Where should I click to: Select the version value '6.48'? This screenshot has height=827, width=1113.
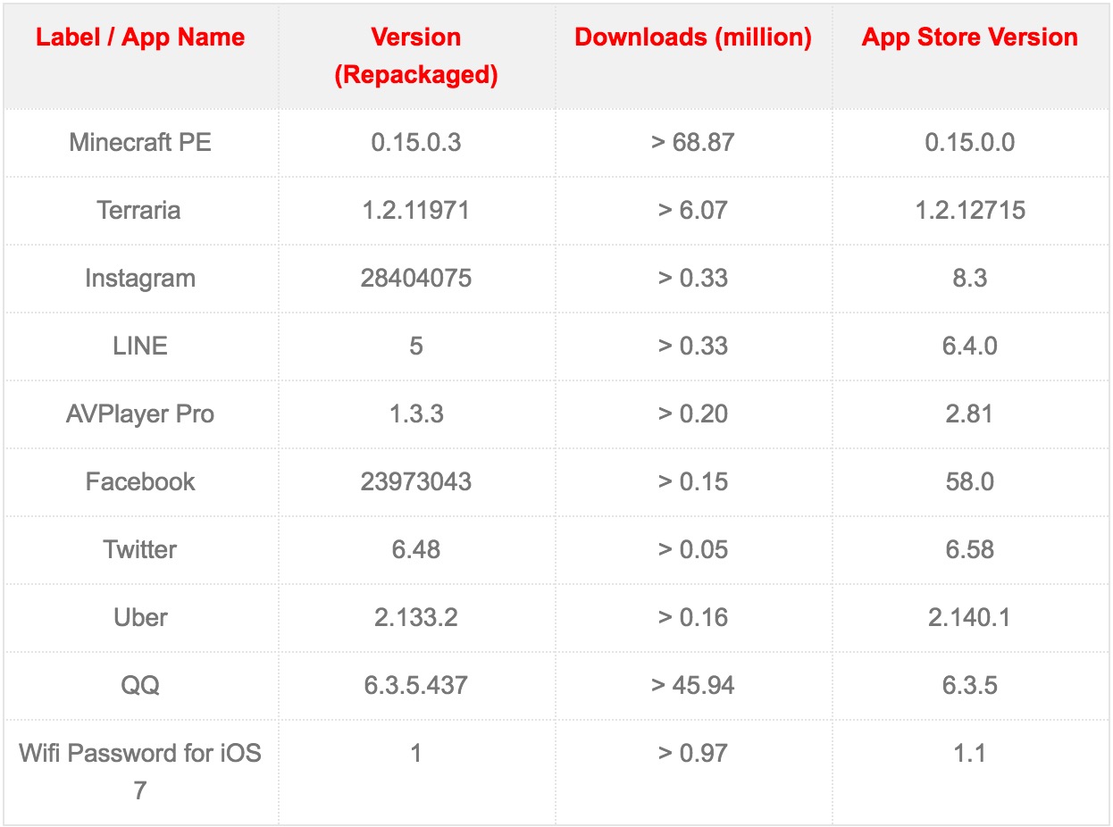tap(416, 549)
